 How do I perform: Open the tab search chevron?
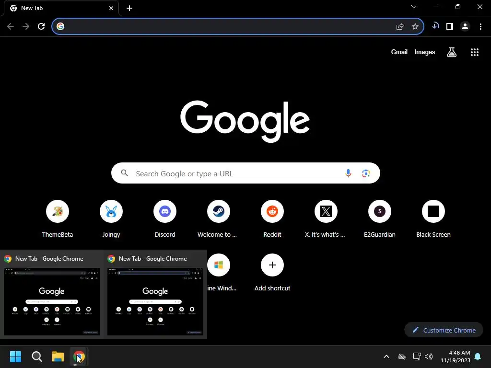pos(414,7)
